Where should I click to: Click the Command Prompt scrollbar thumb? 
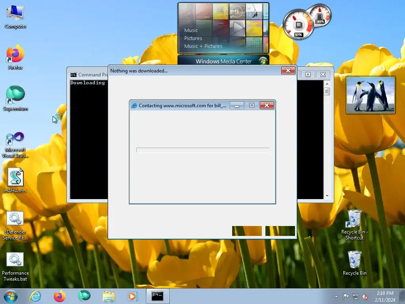pyautogui.click(x=327, y=91)
